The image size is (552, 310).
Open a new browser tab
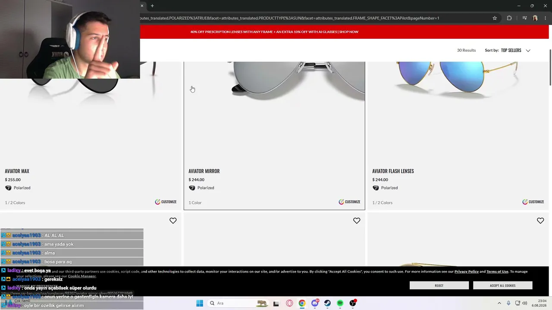point(152,6)
